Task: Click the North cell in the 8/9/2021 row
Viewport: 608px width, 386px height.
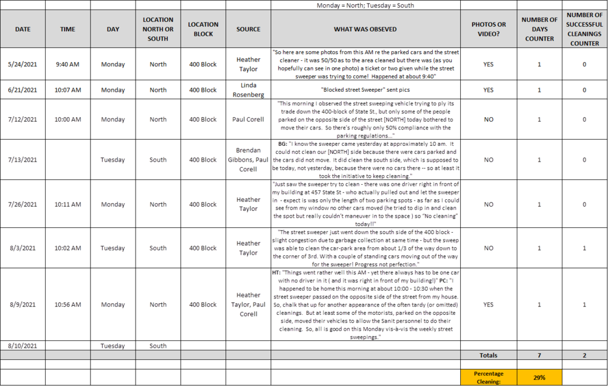Action: pos(158,305)
